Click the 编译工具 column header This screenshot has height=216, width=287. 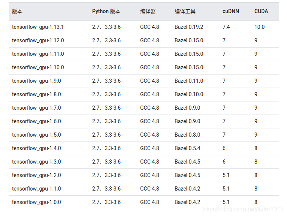coord(185,11)
